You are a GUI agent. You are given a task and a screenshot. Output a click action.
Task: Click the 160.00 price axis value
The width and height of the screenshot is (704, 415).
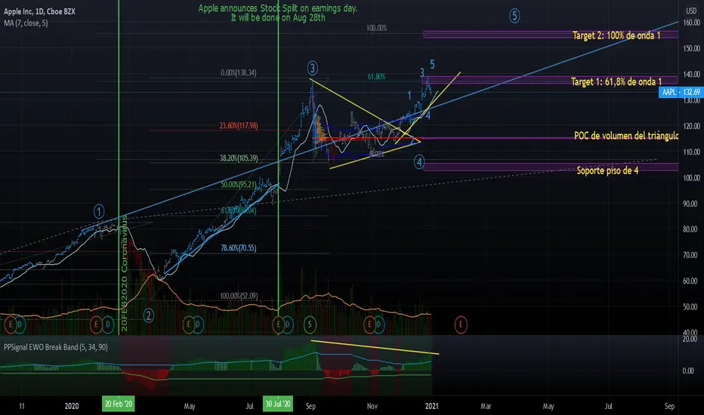[691, 23]
